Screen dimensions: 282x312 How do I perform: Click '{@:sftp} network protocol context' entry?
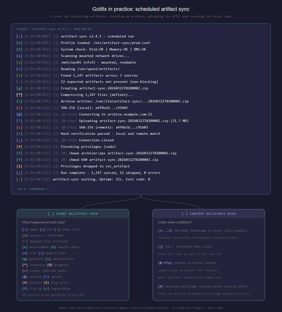[x=187, y=263]
